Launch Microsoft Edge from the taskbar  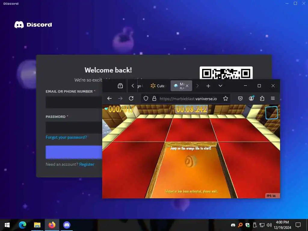(x=23, y=225)
